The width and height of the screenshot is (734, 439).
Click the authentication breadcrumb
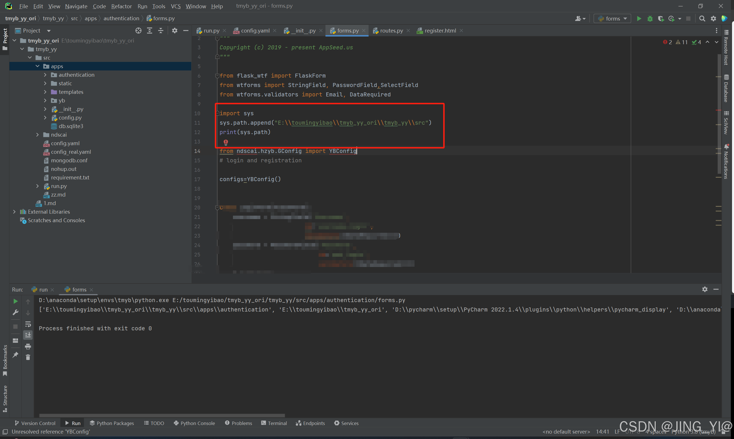click(x=121, y=18)
